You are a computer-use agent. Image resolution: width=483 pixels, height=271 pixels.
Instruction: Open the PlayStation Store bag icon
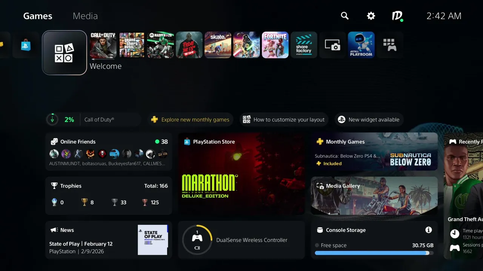click(x=26, y=45)
